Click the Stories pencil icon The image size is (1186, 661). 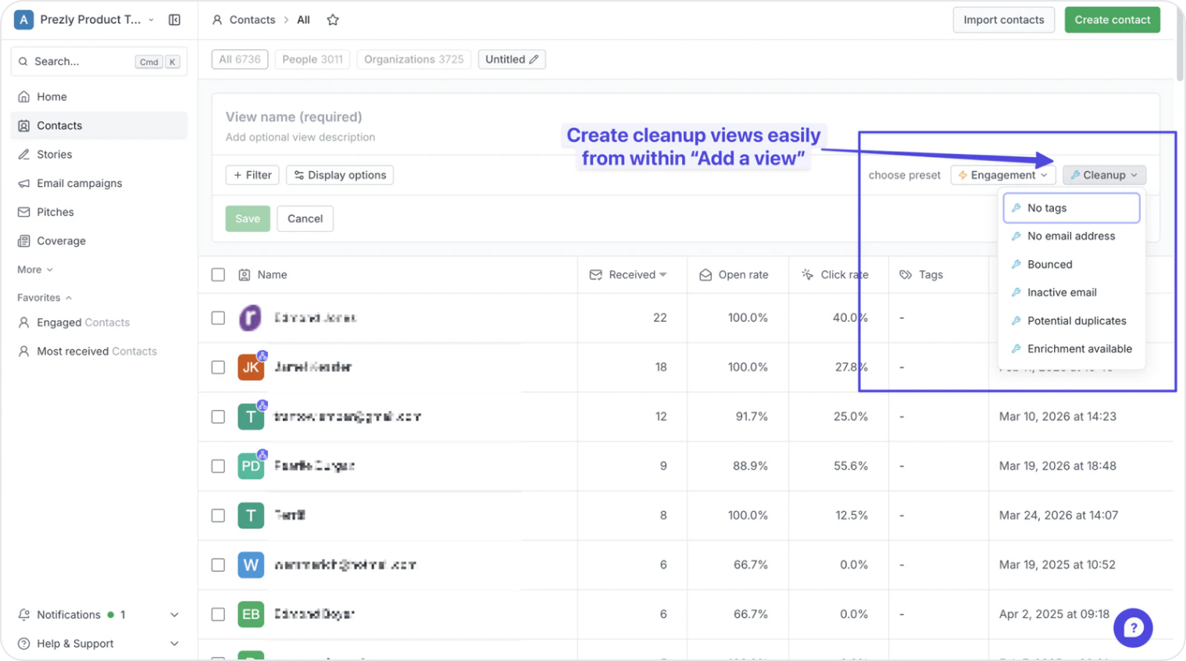coord(24,155)
